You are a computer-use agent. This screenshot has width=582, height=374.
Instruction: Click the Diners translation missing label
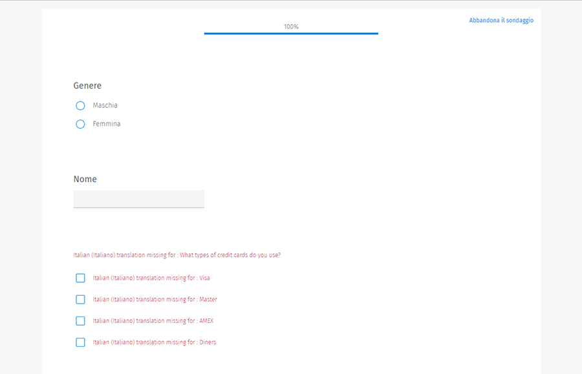[x=155, y=342]
